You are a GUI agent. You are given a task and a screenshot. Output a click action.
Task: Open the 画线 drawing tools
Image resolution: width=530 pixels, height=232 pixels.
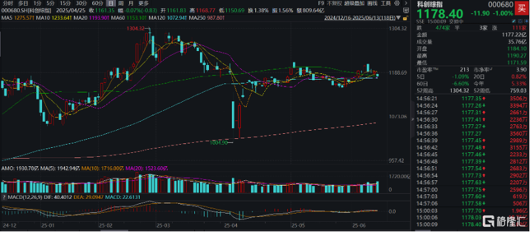click(x=372, y=3)
